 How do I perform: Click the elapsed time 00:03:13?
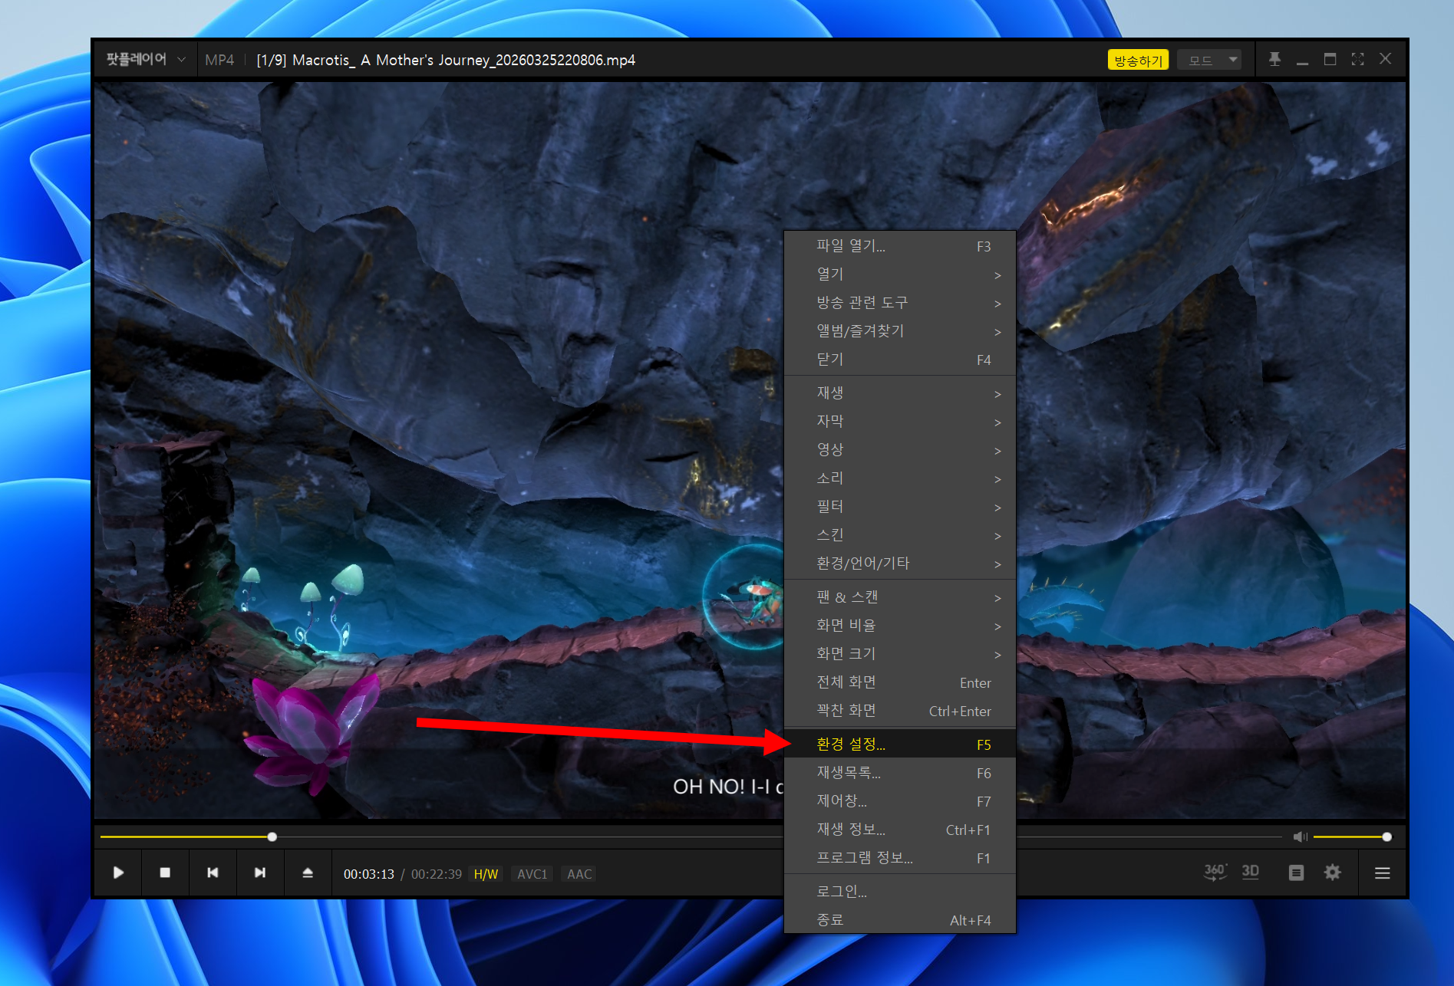point(369,874)
